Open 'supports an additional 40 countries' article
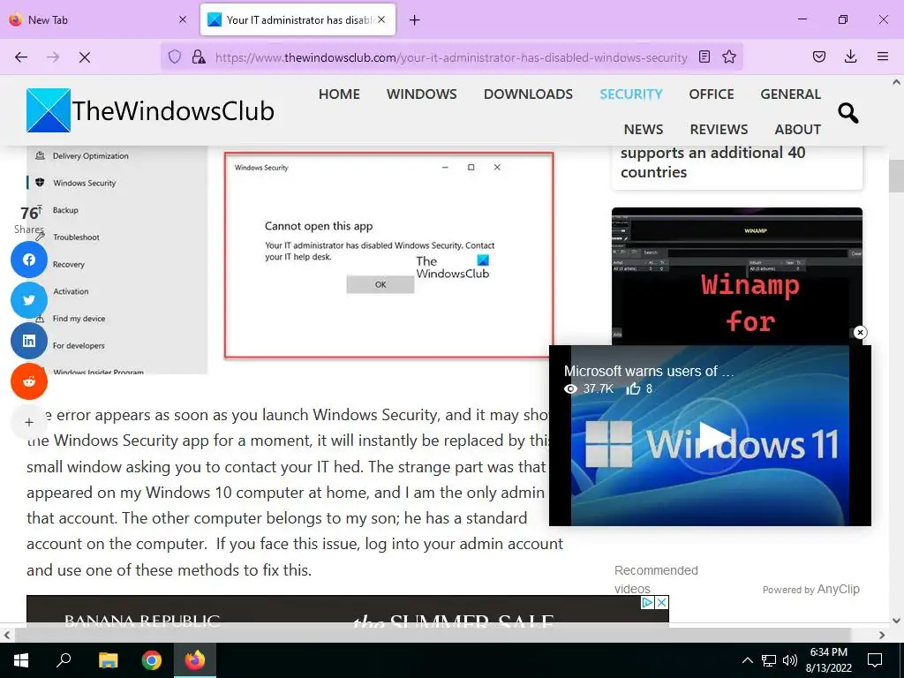 point(712,162)
